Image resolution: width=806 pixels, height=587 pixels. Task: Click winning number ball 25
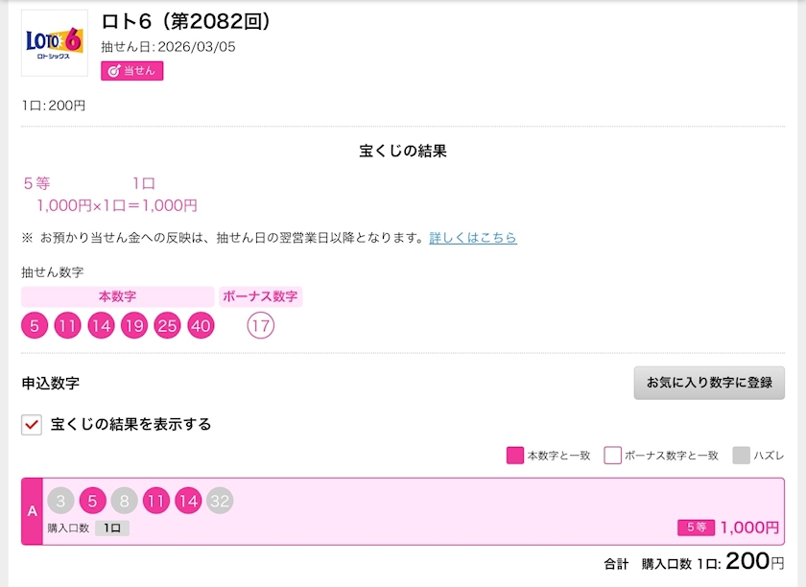[x=168, y=326]
